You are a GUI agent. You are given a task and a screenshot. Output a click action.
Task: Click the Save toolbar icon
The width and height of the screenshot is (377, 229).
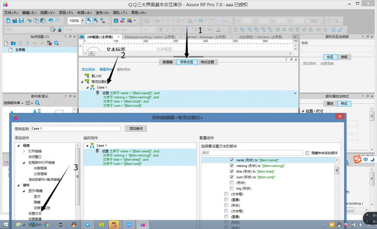point(21,21)
